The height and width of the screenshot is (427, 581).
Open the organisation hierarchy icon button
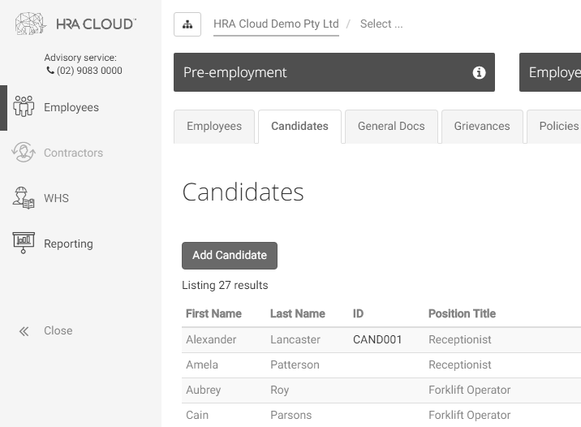click(x=187, y=24)
